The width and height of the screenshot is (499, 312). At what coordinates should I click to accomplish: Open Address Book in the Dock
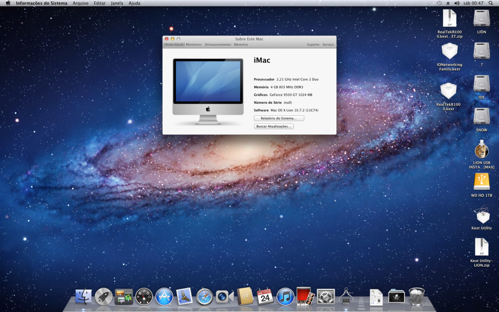click(x=245, y=297)
